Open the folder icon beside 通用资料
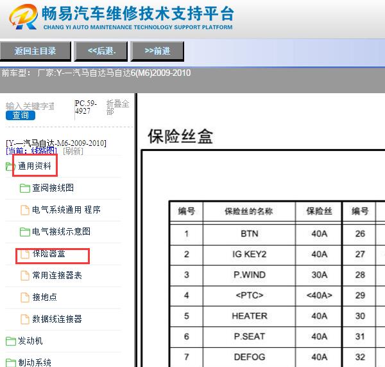Viewport: 385px width, 367px height. tap(10, 166)
